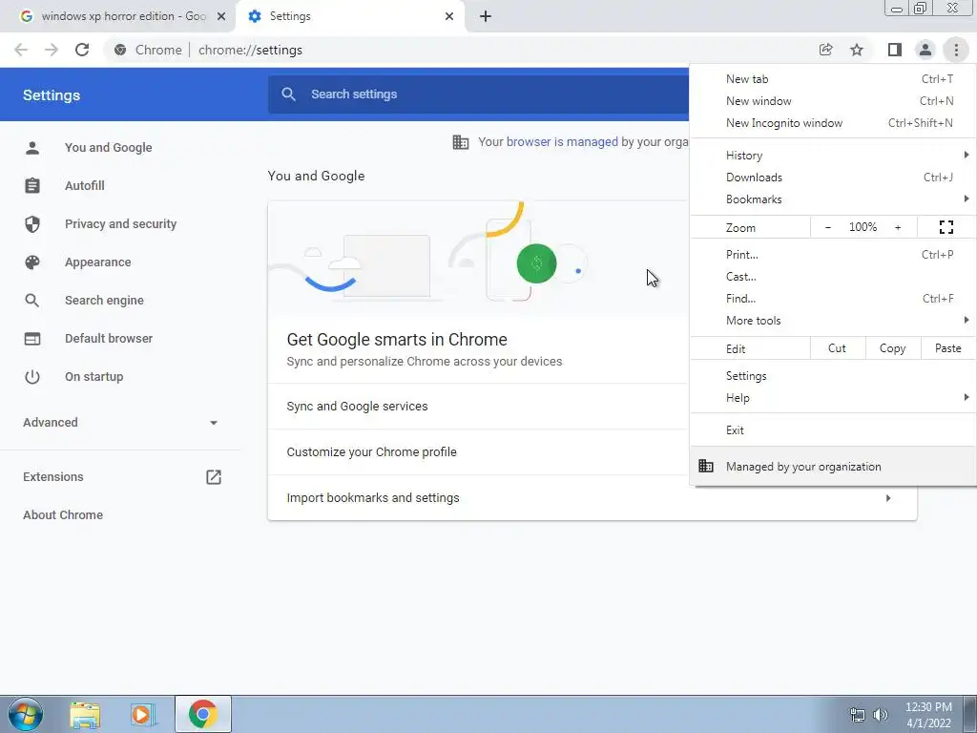Open Downloads from the menu
Screen dimensions: 977x733
[832, 178]
